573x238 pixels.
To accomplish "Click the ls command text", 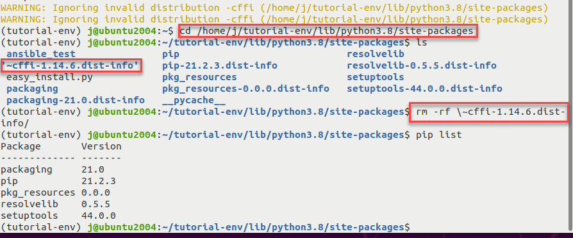I will pyautogui.click(x=421, y=42).
